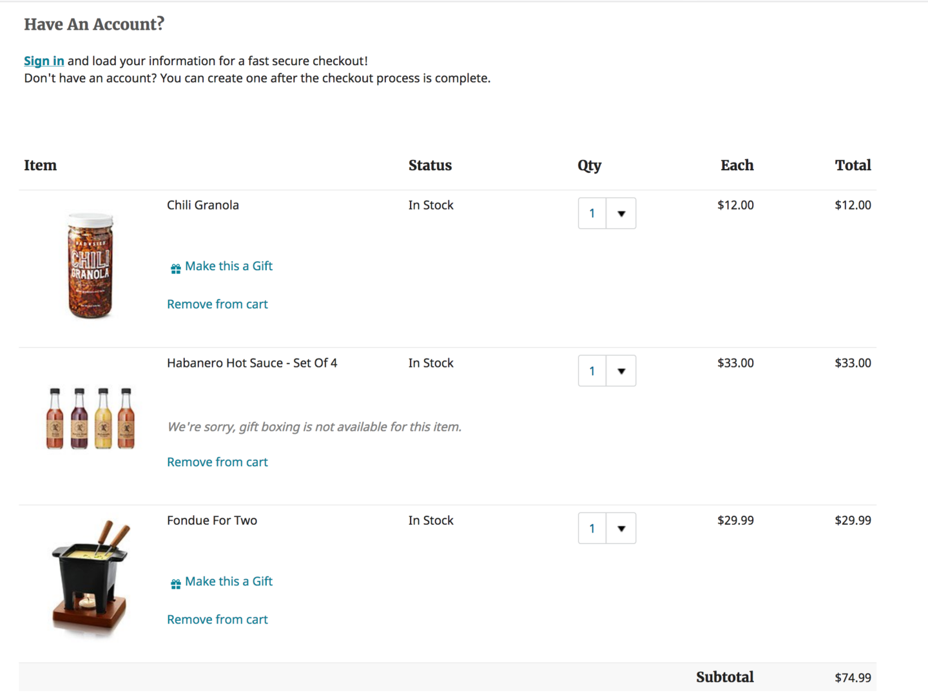
Task: Click the Fondue For Two product name
Action: tap(212, 520)
